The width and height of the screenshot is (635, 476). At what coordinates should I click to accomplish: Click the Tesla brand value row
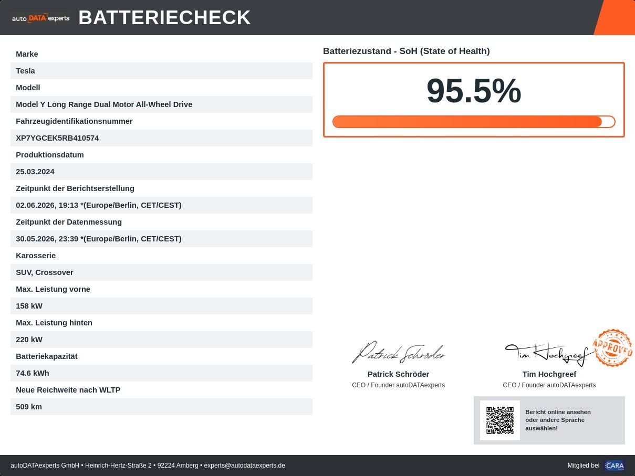(161, 71)
